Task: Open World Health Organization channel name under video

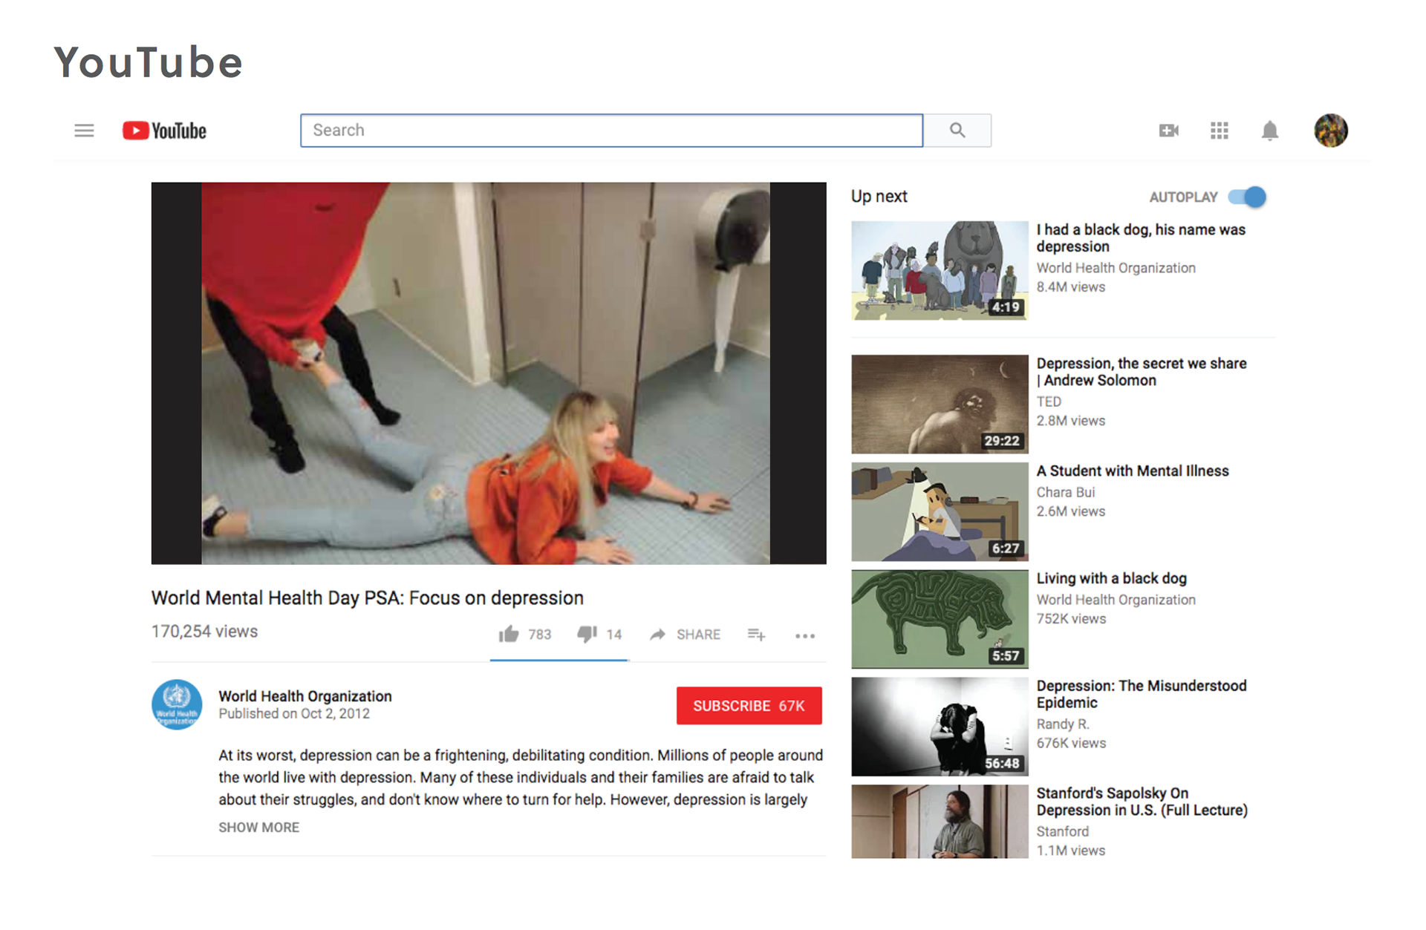Action: click(x=305, y=695)
